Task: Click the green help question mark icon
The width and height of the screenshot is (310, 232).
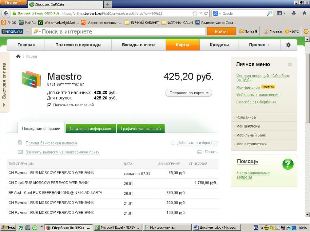Action: click(288, 164)
